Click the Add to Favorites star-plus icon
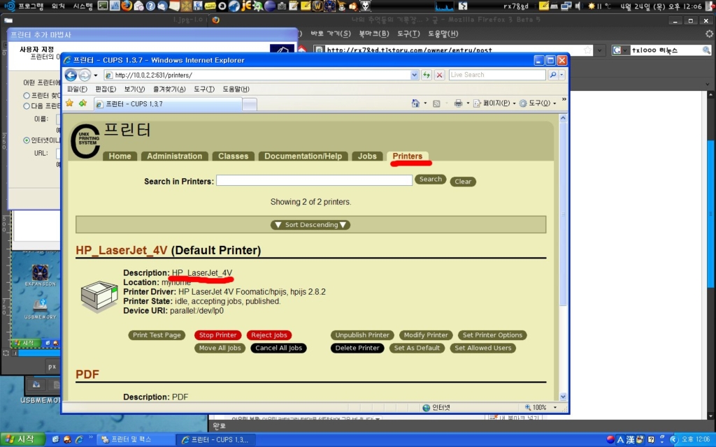 pyautogui.click(x=83, y=103)
